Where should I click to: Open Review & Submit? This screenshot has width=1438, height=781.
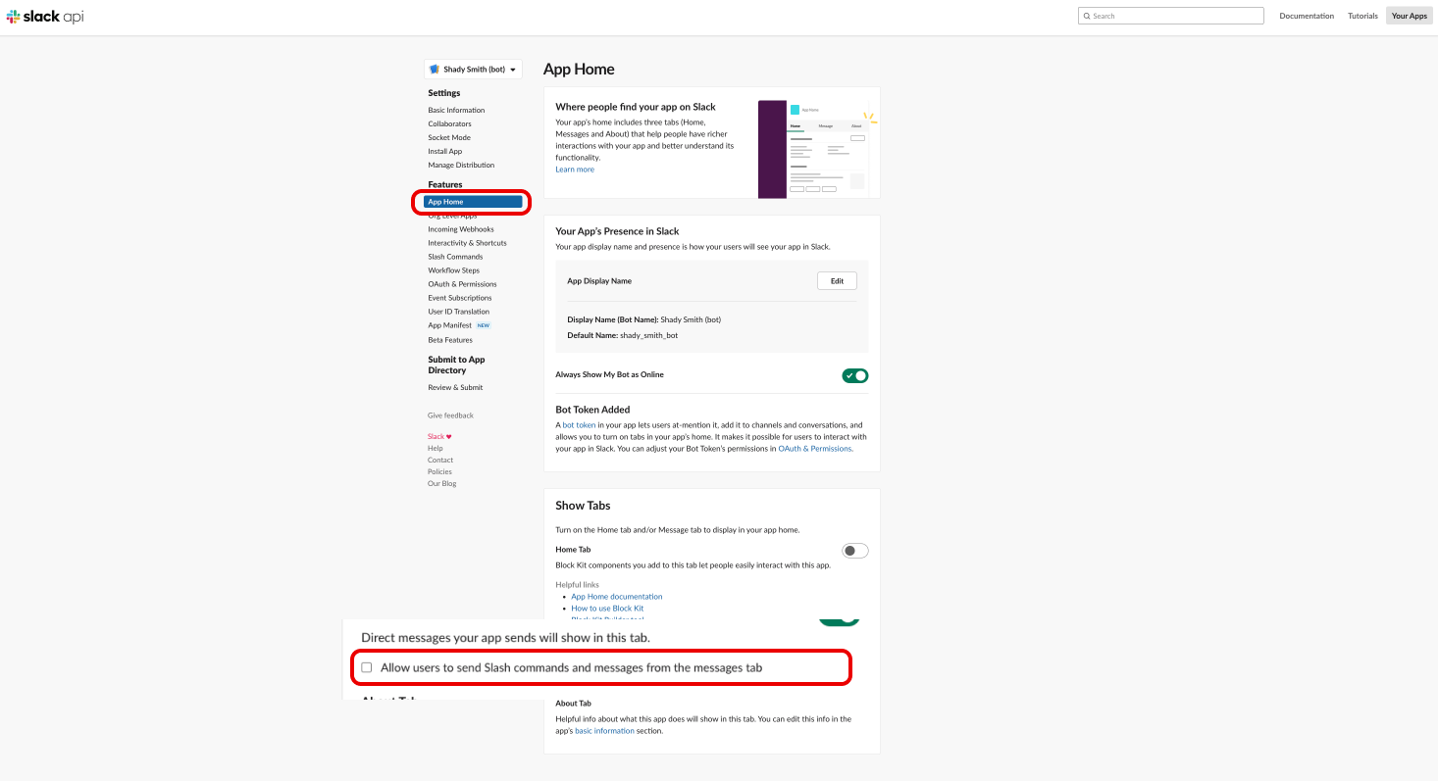455,387
